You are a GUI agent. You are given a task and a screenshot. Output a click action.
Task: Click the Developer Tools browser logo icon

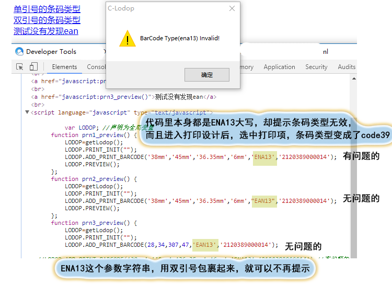tap(19, 51)
